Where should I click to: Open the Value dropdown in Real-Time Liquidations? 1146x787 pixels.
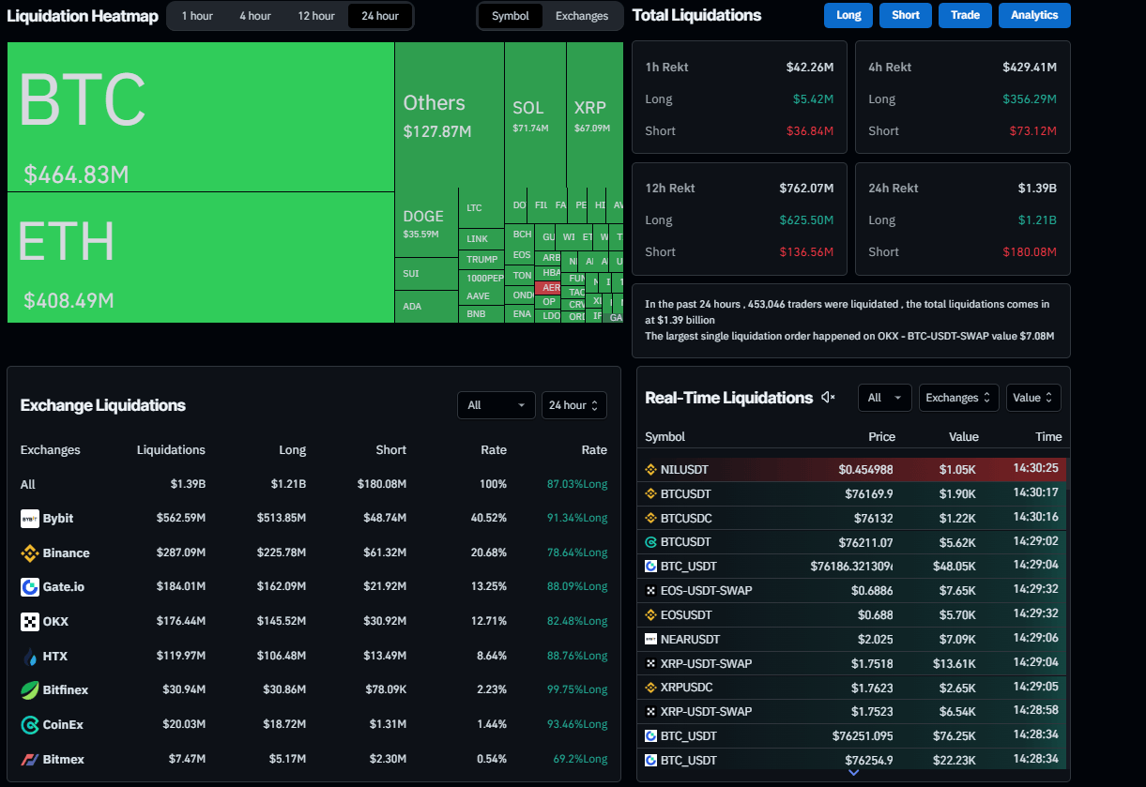point(1033,398)
